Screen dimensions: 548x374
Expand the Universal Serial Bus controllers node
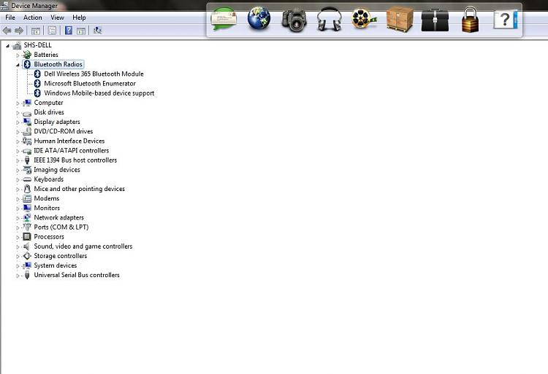(18, 276)
